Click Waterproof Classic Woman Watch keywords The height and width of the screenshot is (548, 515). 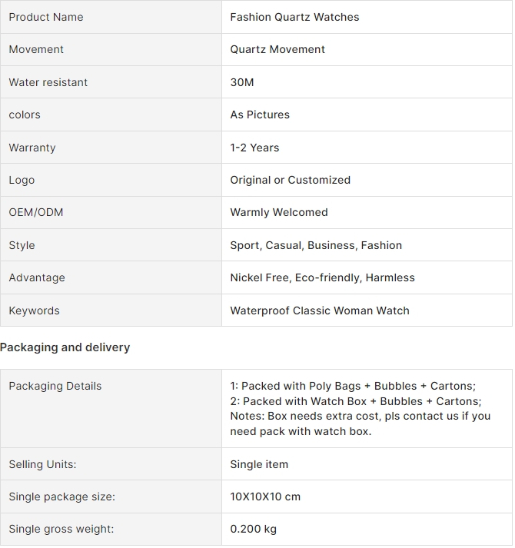tap(321, 311)
